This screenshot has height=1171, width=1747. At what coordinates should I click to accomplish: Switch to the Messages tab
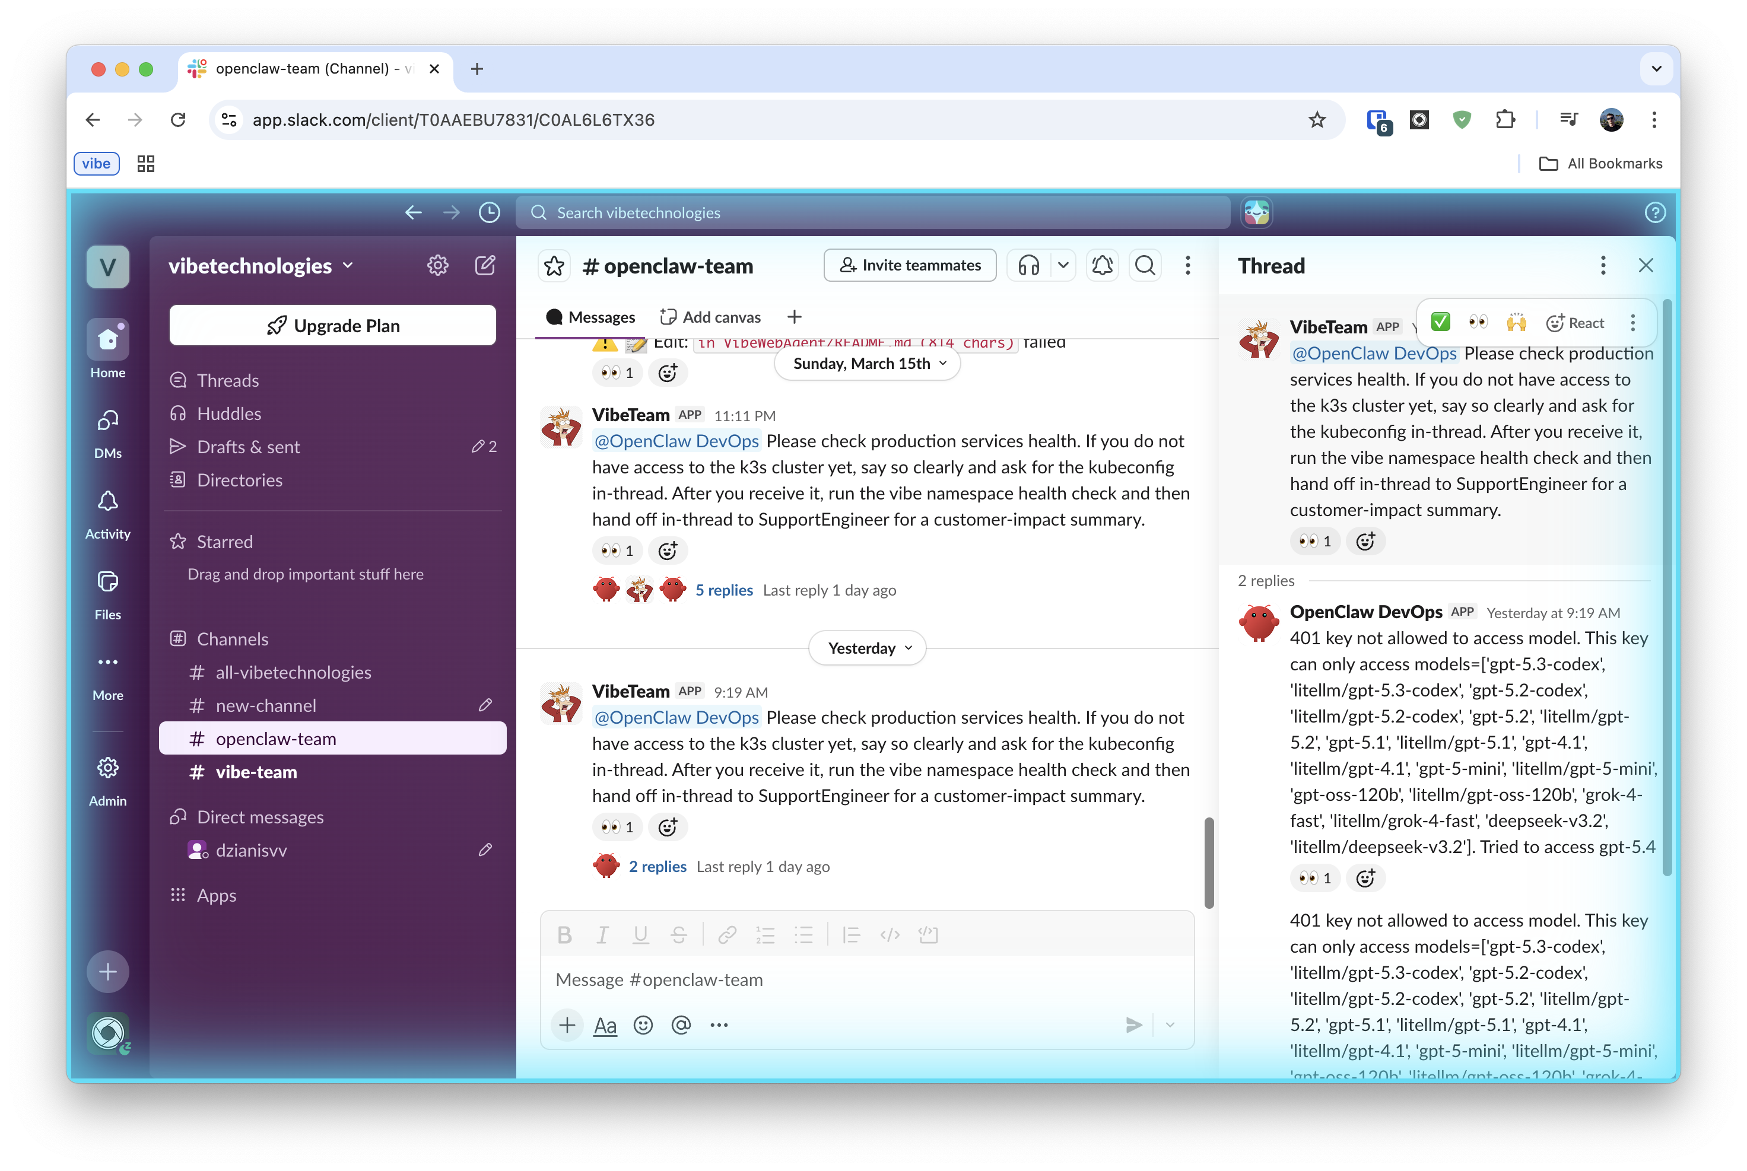pos(591,317)
